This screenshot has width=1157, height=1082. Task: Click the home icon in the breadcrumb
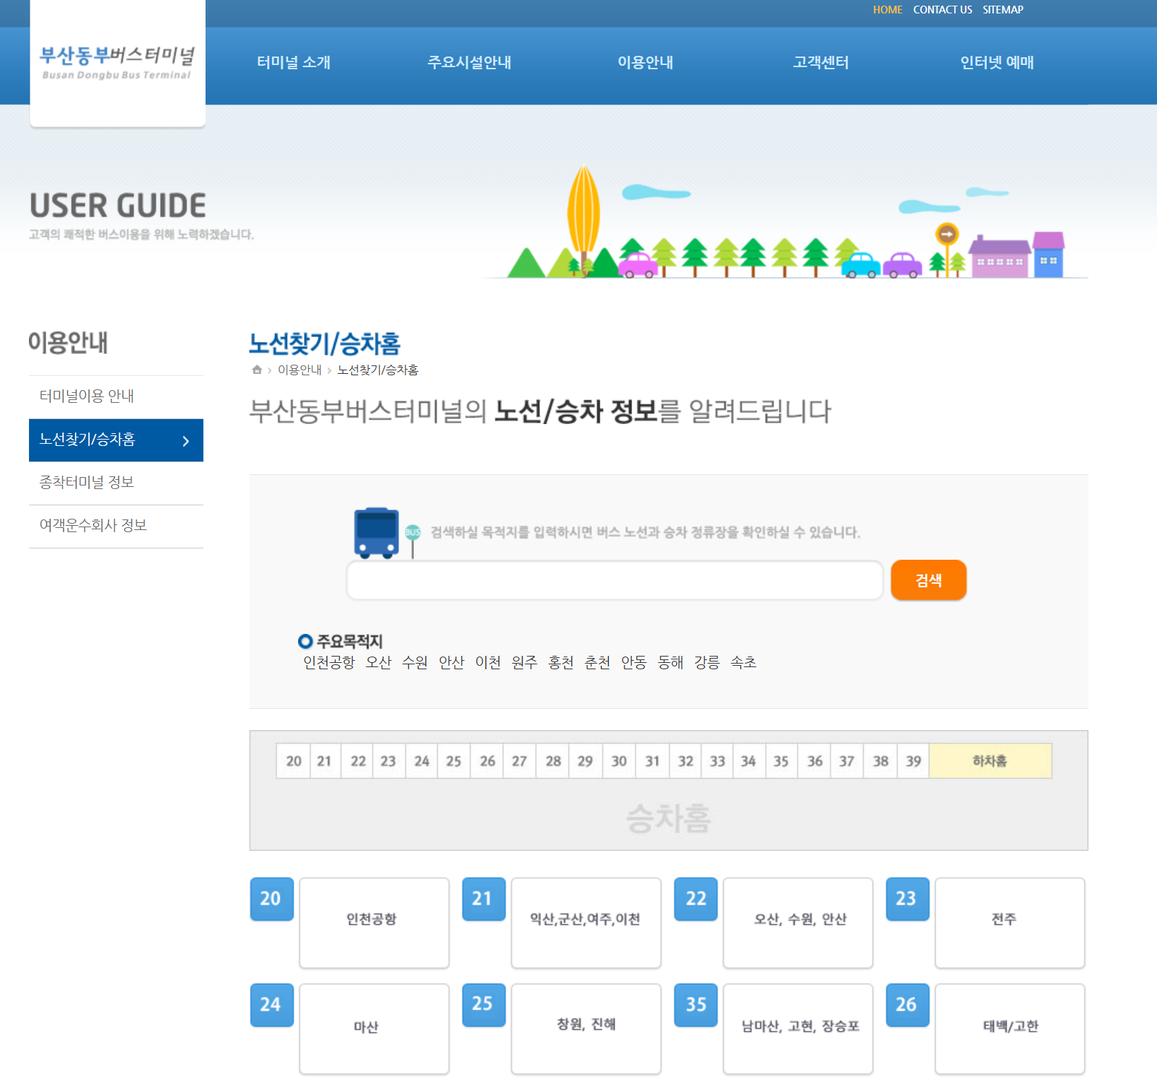coord(256,369)
